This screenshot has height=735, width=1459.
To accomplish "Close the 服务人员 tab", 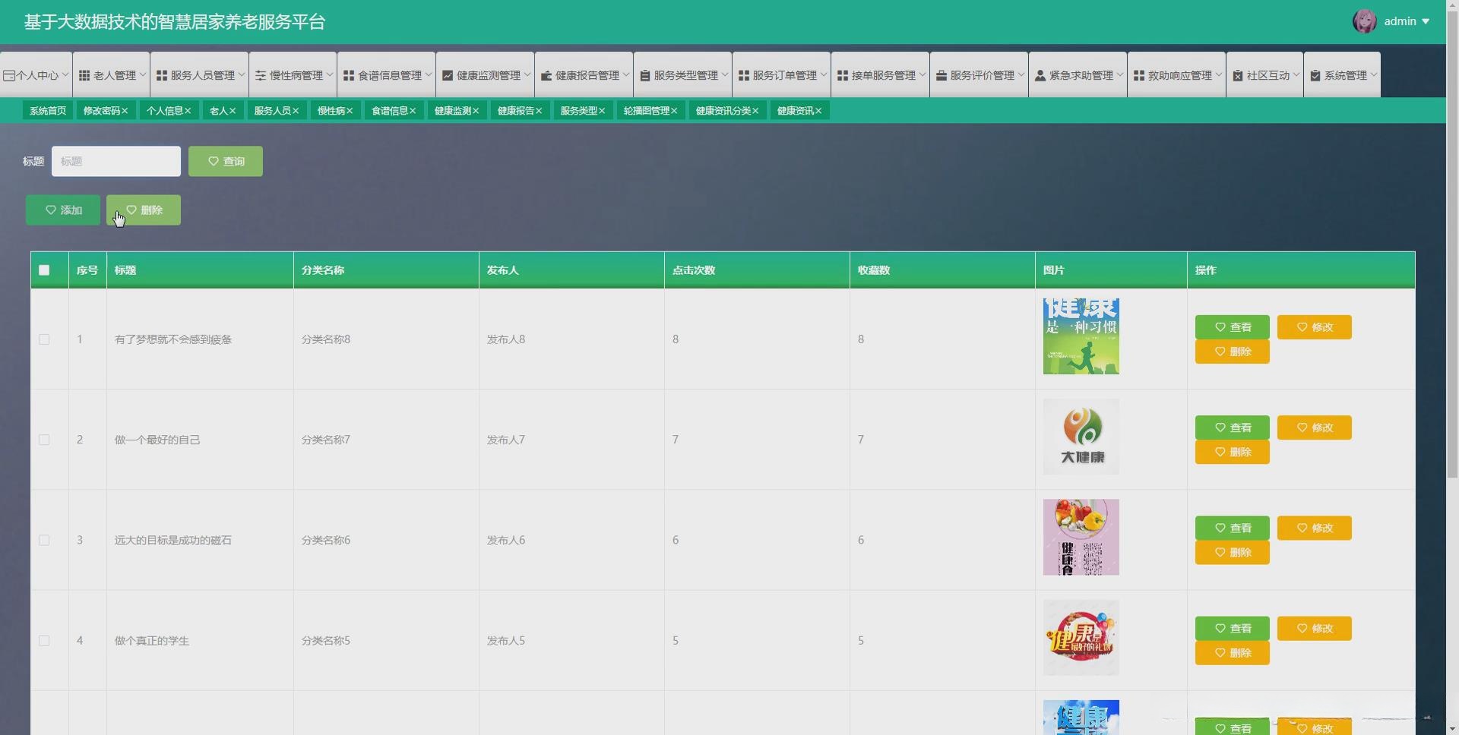I will 296,111.
